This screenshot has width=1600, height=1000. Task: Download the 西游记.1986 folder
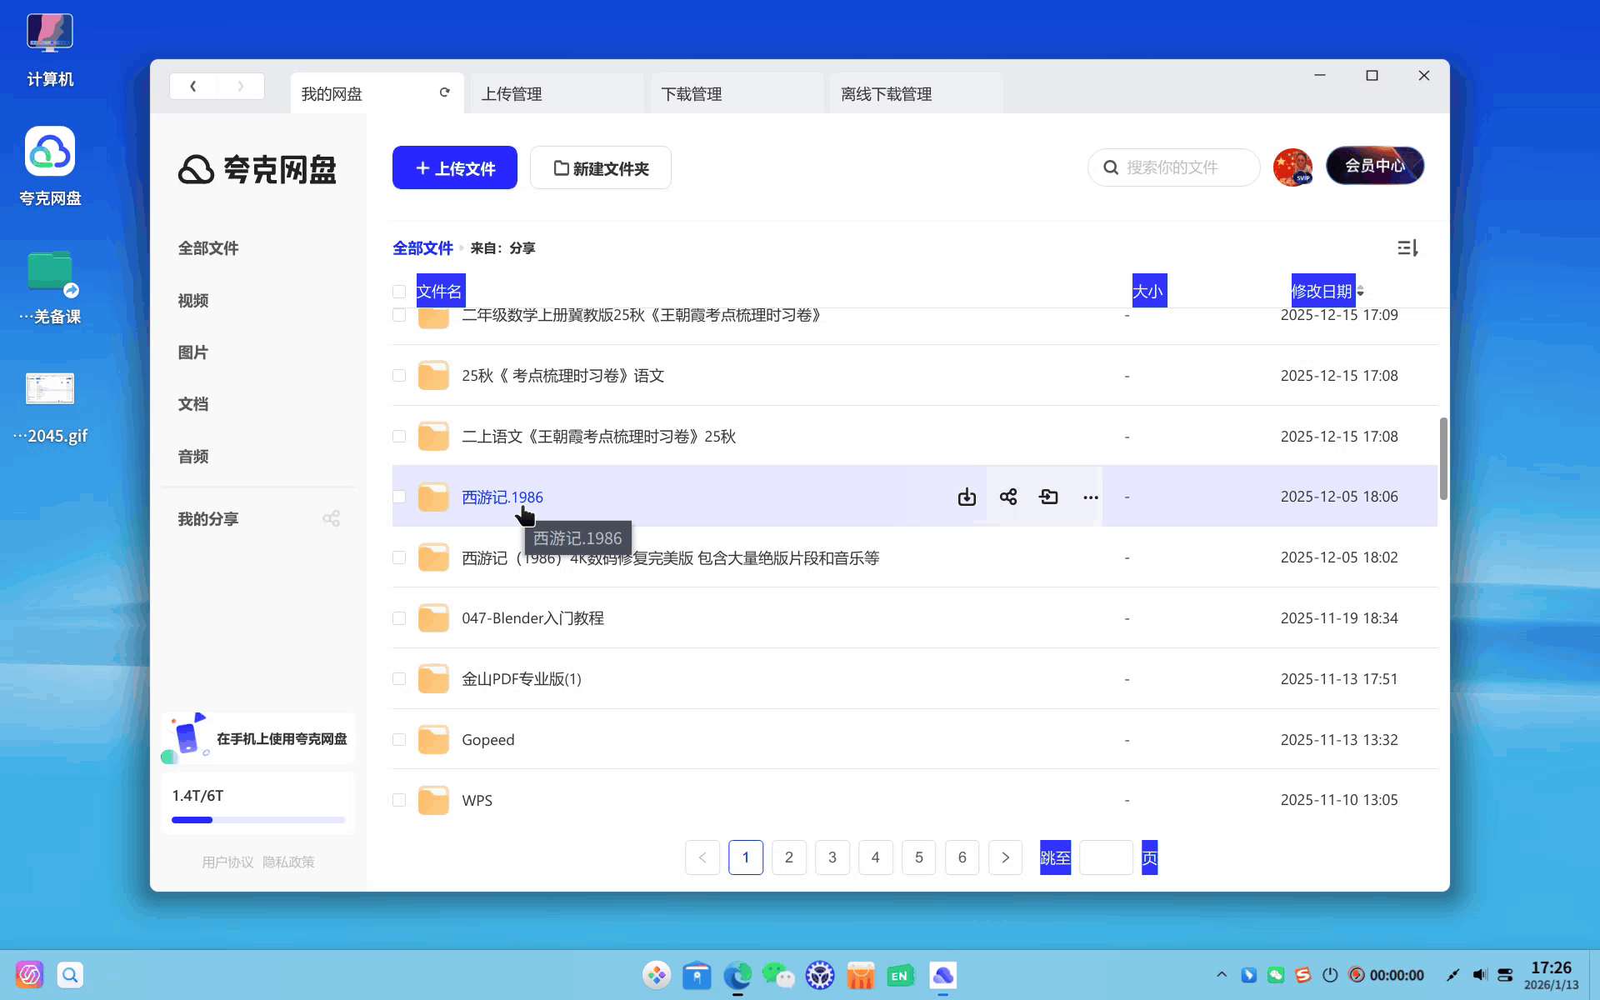point(967,497)
